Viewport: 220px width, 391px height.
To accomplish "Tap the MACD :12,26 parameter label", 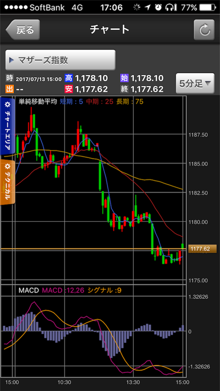I will click(63, 290).
